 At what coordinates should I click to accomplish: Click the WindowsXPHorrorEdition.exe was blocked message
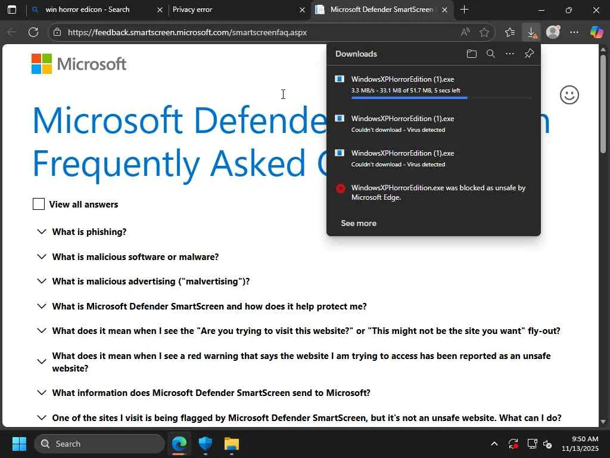[438, 193]
